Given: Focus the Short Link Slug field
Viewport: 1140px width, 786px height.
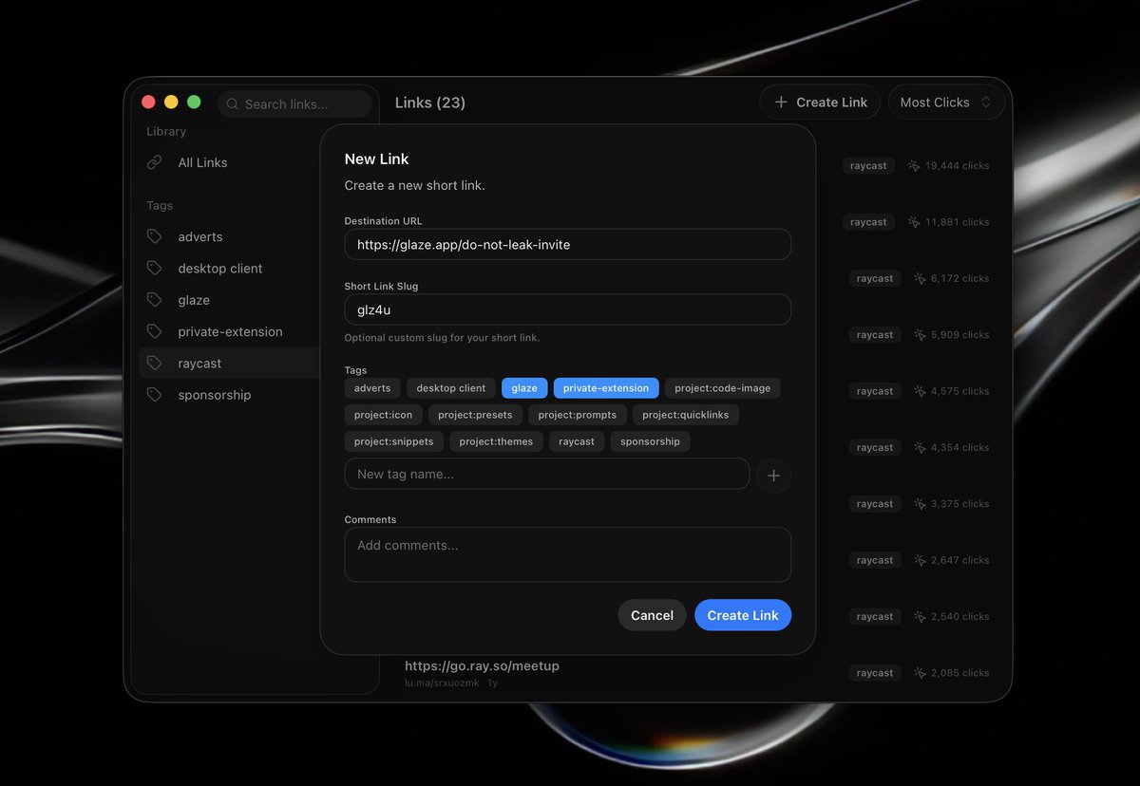Looking at the screenshot, I should [568, 309].
